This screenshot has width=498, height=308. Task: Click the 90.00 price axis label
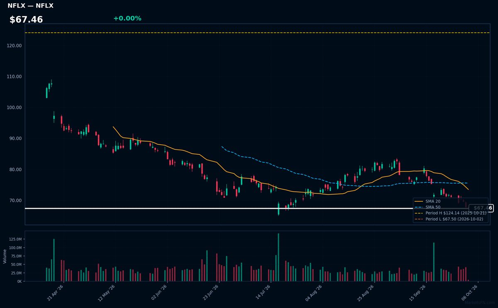coord(15,139)
